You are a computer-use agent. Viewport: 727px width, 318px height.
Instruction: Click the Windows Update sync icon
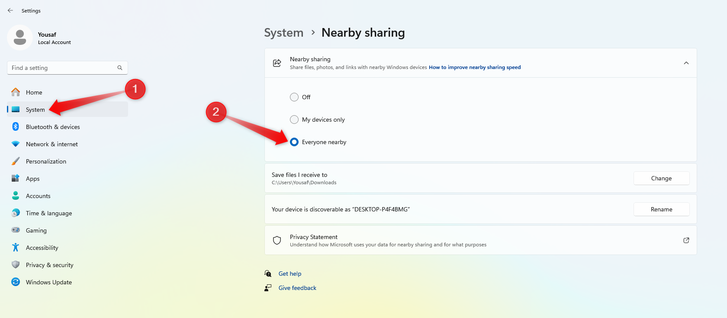click(16, 282)
